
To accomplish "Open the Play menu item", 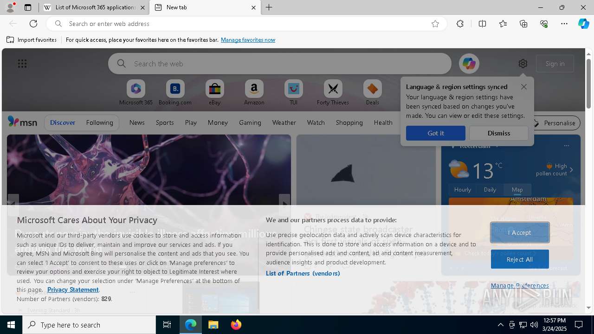I will click(191, 122).
